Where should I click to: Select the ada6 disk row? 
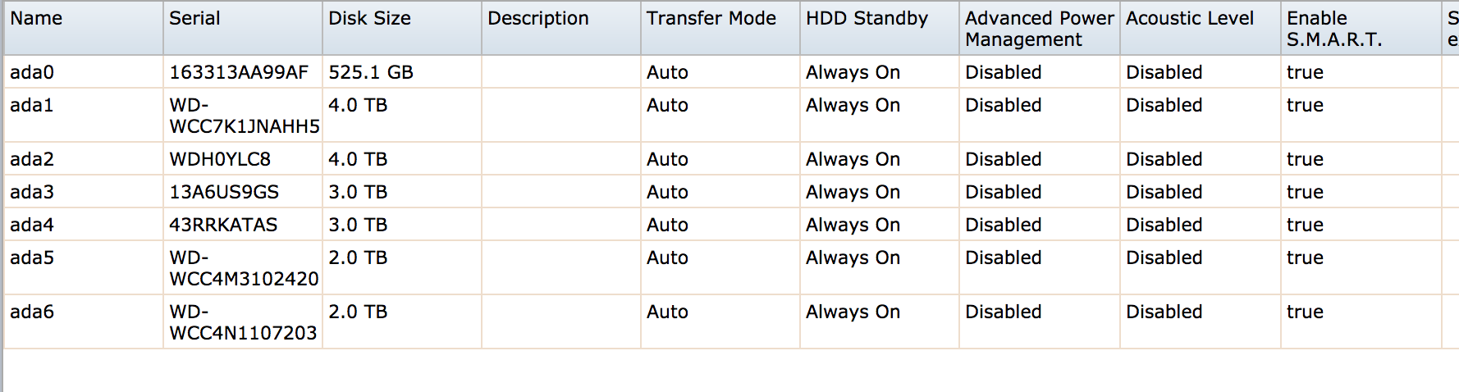(32, 312)
